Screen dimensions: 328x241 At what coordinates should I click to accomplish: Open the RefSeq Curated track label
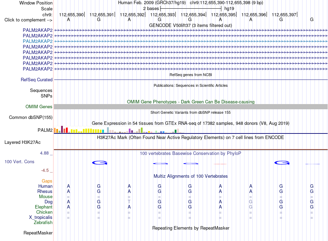(x=37, y=80)
